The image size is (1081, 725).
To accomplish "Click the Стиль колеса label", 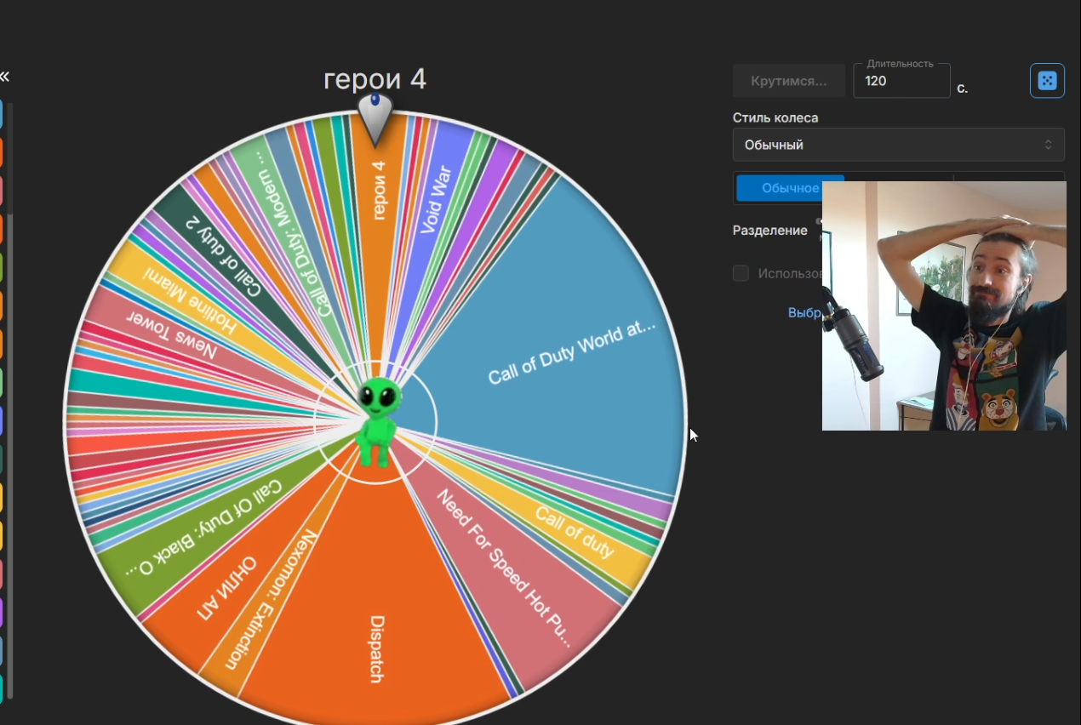I will pos(775,117).
